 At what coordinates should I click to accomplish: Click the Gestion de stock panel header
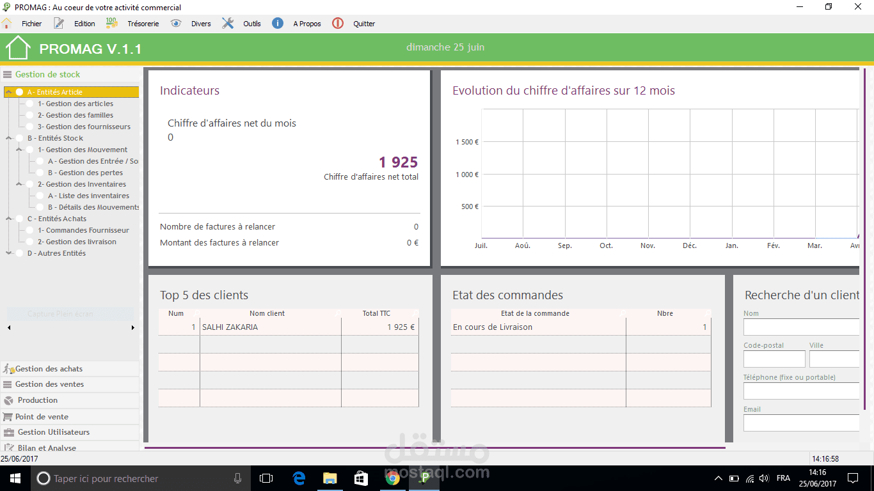pos(70,74)
